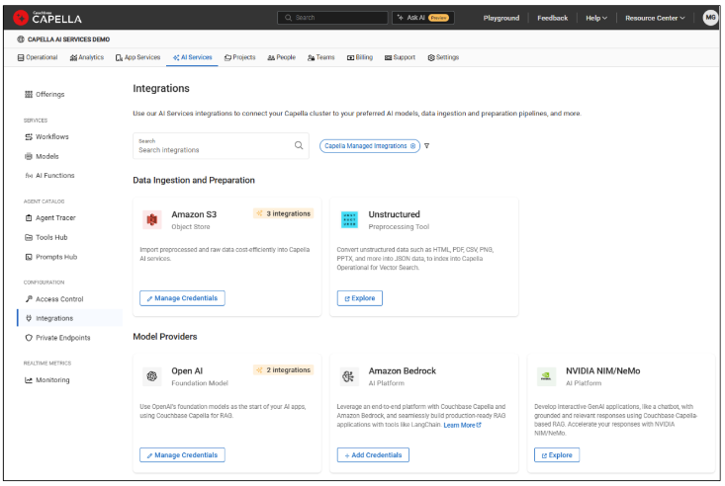
Task: Click the MG user avatar
Action: (x=710, y=18)
